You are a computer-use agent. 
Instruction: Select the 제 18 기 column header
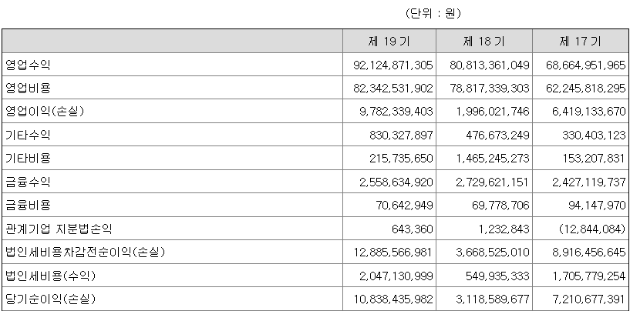coord(484,41)
